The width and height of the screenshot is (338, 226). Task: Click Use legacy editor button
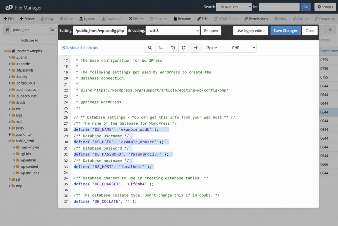coord(251,31)
